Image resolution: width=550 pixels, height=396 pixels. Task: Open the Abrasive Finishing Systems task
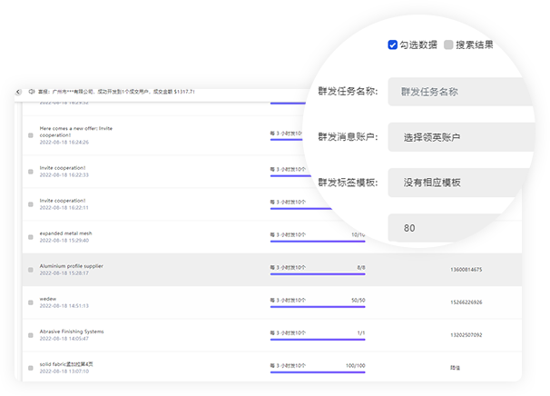click(75, 332)
